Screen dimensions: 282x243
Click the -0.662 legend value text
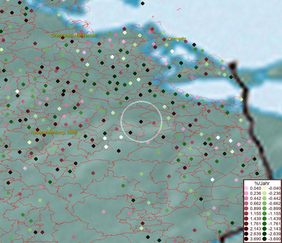274,204
